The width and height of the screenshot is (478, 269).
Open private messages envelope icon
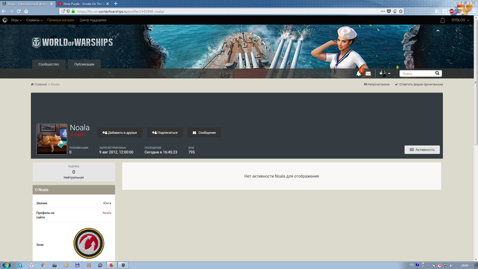368,74
